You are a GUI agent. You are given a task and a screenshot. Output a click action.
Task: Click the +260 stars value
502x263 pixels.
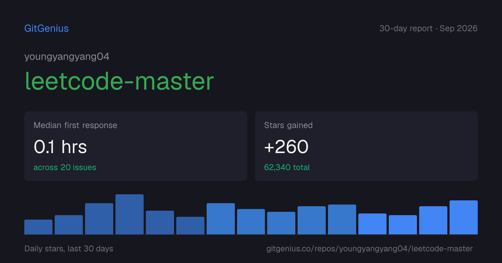(286, 147)
